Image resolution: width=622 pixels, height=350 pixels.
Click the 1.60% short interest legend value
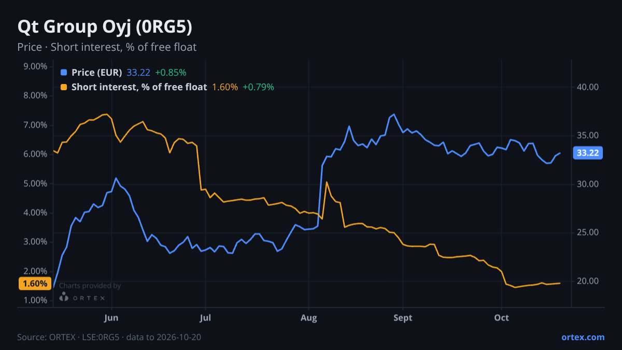coord(225,87)
